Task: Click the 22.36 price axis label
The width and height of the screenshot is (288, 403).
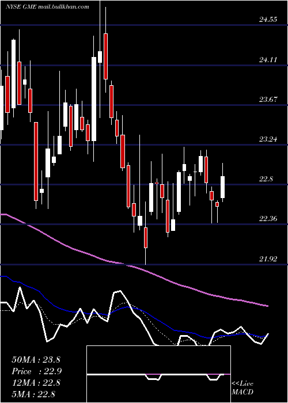Action: pyautogui.click(x=268, y=219)
